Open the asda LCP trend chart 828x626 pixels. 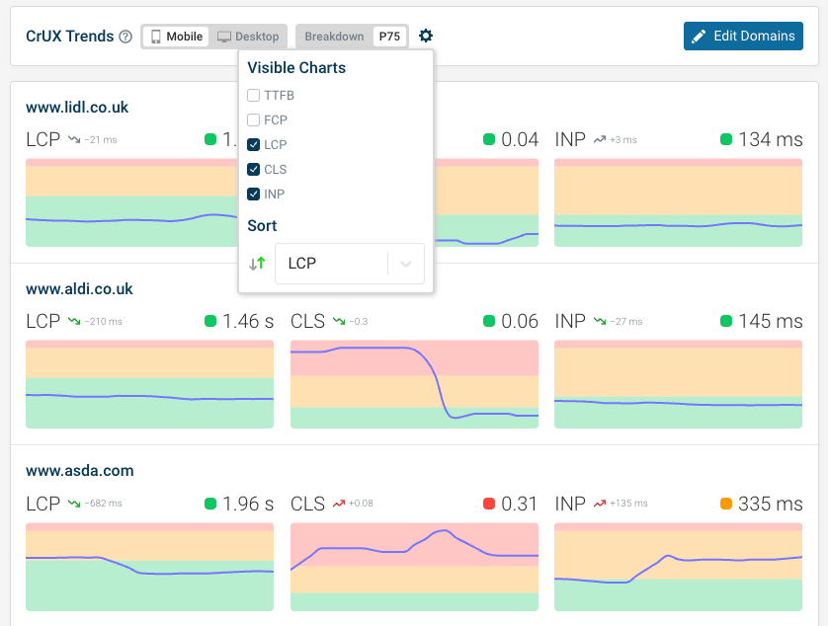click(149, 567)
